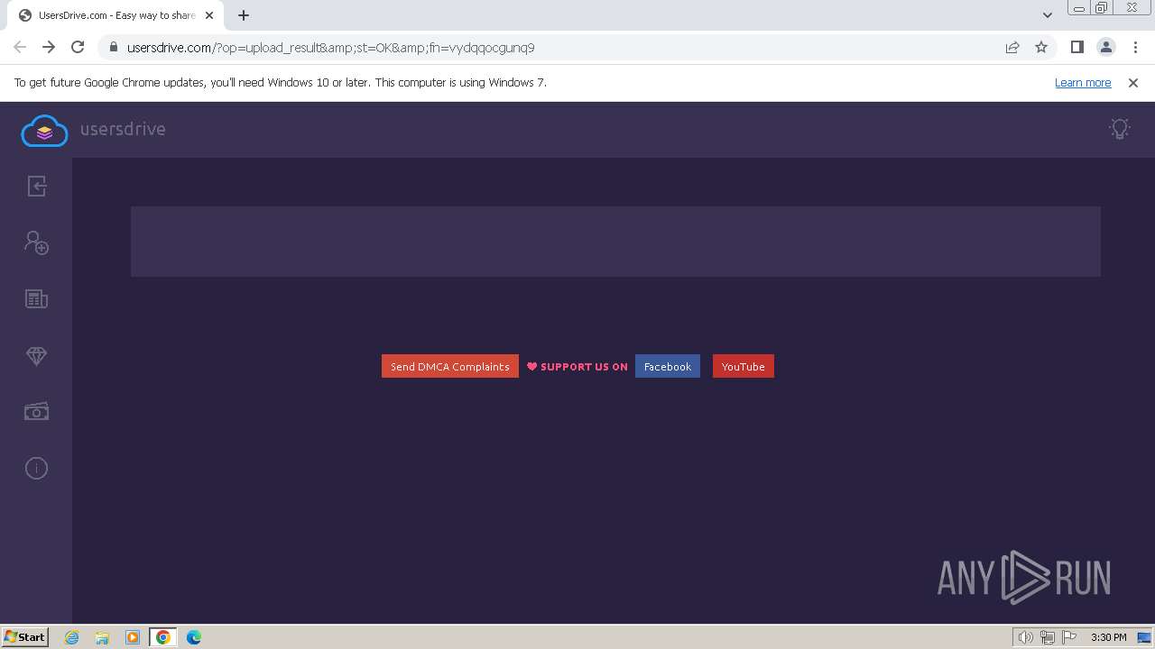The width and height of the screenshot is (1155, 649).
Task: Visit the Facebook support button
Action: click(668, 366)
